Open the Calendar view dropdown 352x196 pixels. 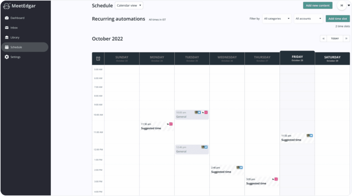tap(129, 5)
